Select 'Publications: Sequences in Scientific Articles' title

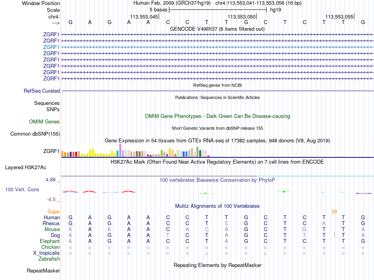217,97
